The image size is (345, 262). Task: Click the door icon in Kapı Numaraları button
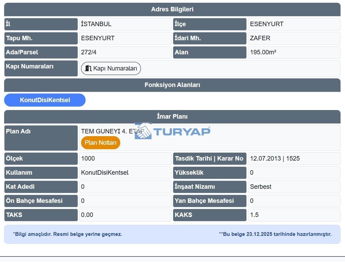(x=88, y=68)
